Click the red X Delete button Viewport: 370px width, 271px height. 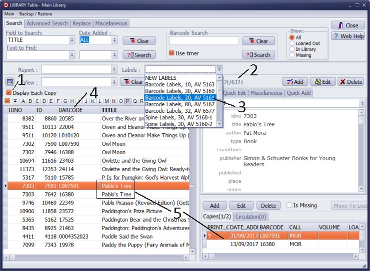tap(350, 82)
